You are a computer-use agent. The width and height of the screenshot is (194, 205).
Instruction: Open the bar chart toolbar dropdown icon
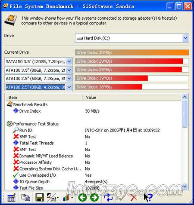point(68,198)
